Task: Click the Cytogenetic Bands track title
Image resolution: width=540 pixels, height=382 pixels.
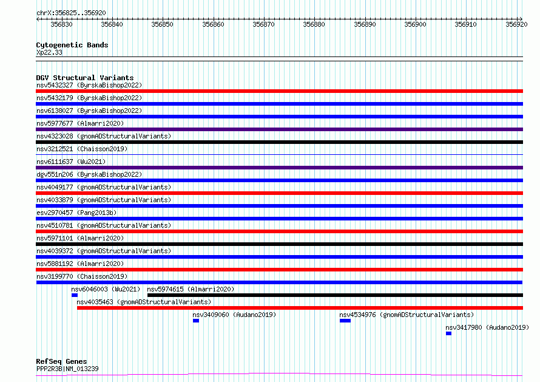Action: [72, 45]
